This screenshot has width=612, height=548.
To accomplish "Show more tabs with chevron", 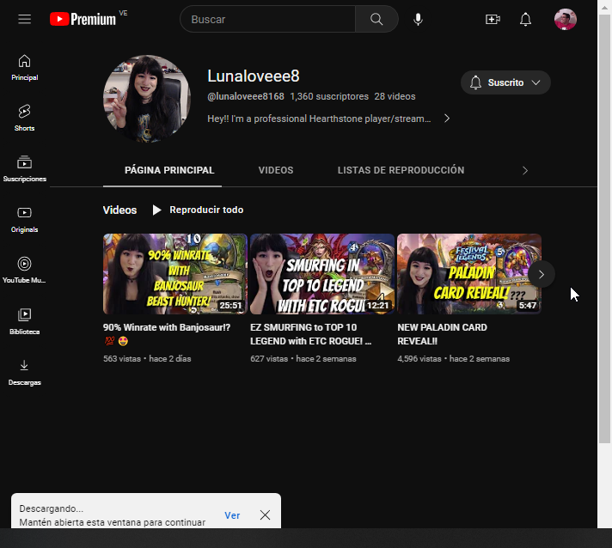I will [525, 170].
